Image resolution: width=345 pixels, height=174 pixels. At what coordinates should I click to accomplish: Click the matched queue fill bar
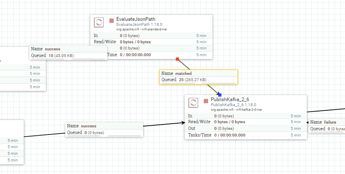(x=178, y=83)
